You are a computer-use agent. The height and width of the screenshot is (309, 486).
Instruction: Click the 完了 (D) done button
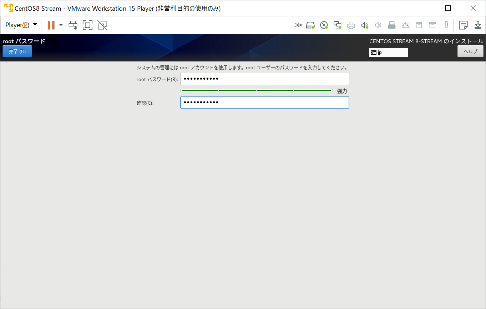click(x=17, y=51)
